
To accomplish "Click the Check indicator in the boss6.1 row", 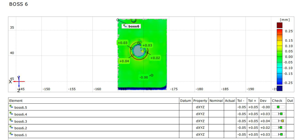I will tap(278, 134).
